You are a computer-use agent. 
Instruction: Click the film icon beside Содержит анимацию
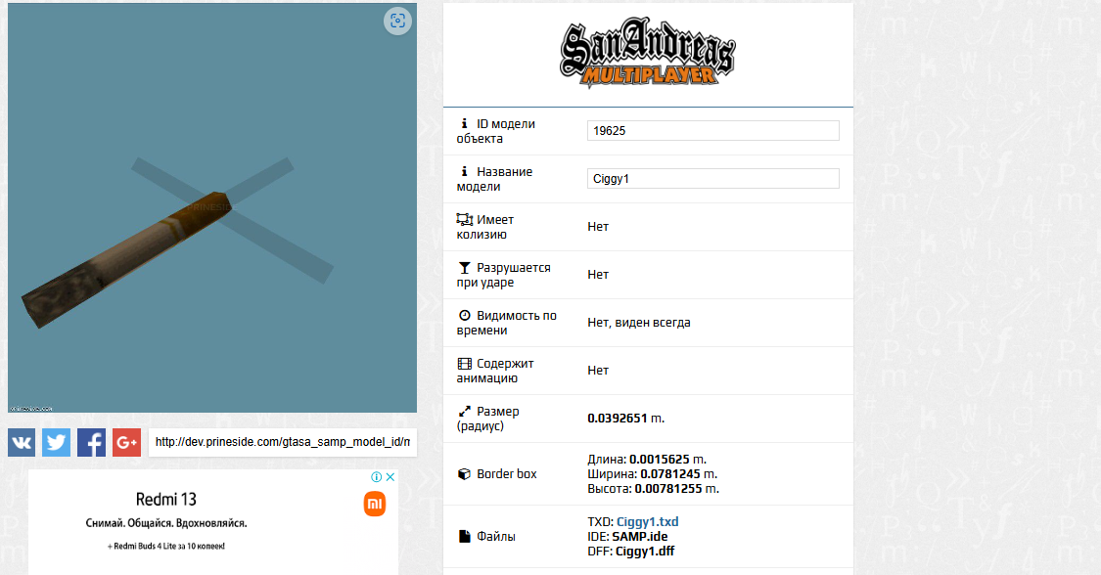pyautogui.click(x=464, y=364)
